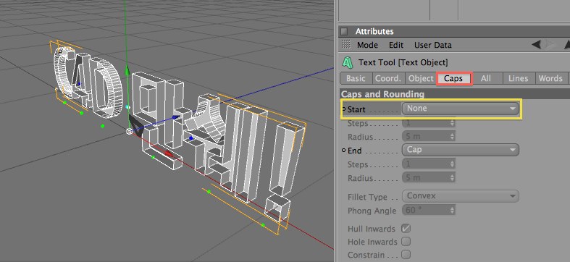Click the End Radius stepper arrows
The width and height of the screenshot is (570, 262).
click(x=453, y=178)
